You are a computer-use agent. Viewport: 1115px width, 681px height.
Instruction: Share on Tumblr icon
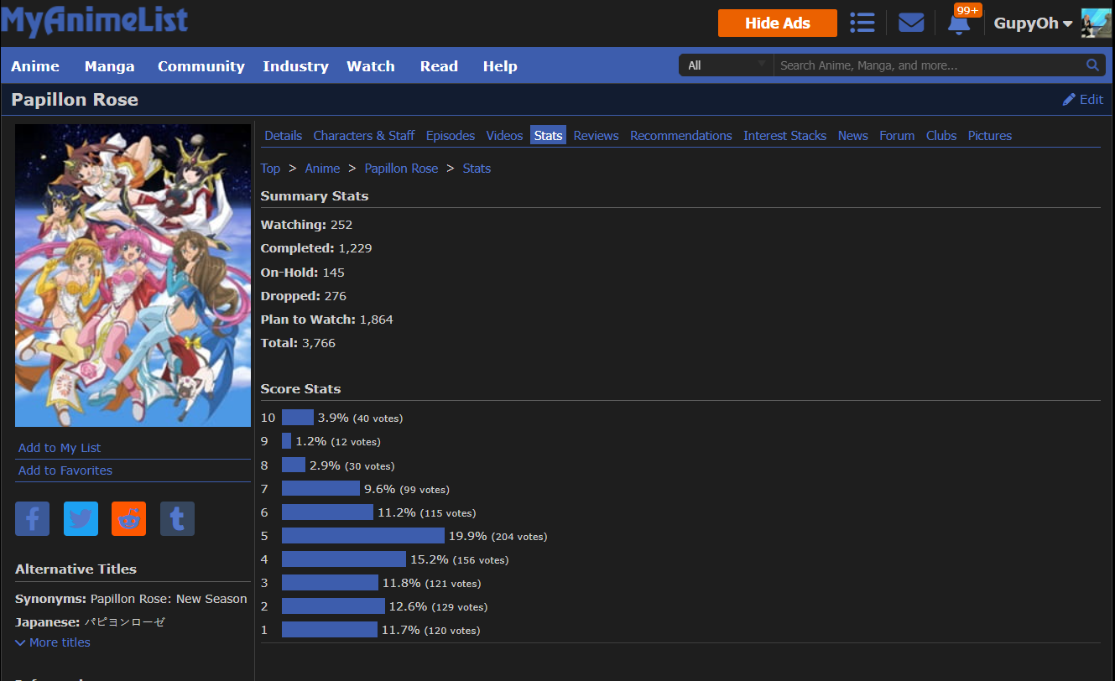[x=177, y=519]
